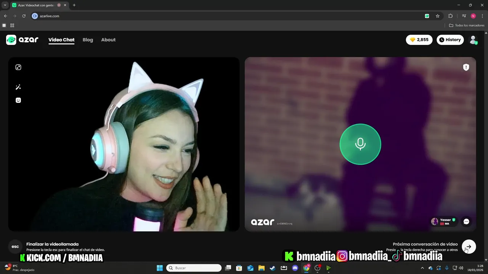Click the report shield icon on partner video
Image resolution: width=488 pixels, height=274 pixels.
(x=466, y=67)
